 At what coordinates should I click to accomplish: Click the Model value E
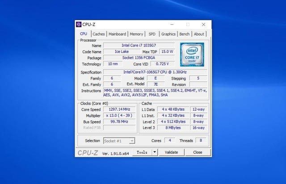click(x=156, y=79)
